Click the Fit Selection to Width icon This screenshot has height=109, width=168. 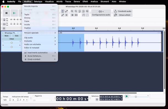click(80, 11)
